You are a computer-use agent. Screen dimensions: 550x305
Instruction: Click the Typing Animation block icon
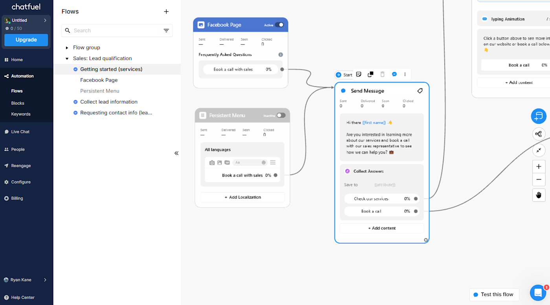[484, 19]
